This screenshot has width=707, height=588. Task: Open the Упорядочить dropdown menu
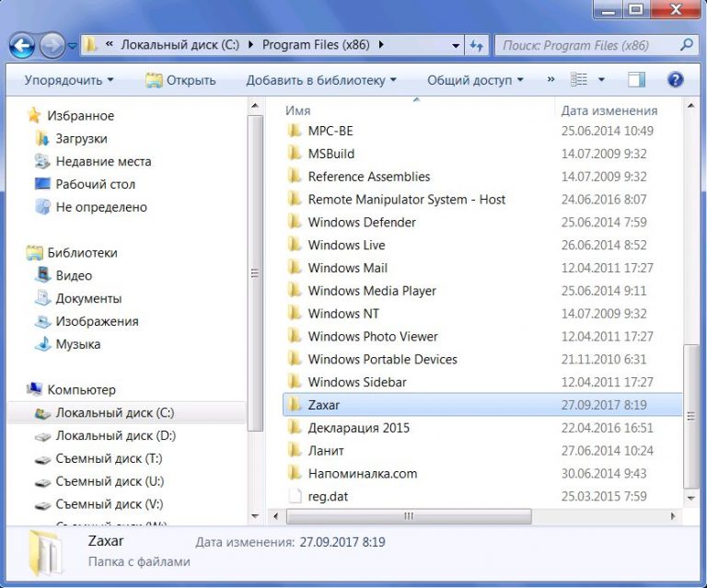[x=69, y=80]
